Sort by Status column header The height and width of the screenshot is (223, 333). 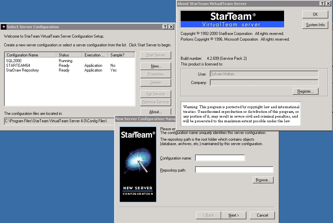[69, 55]
